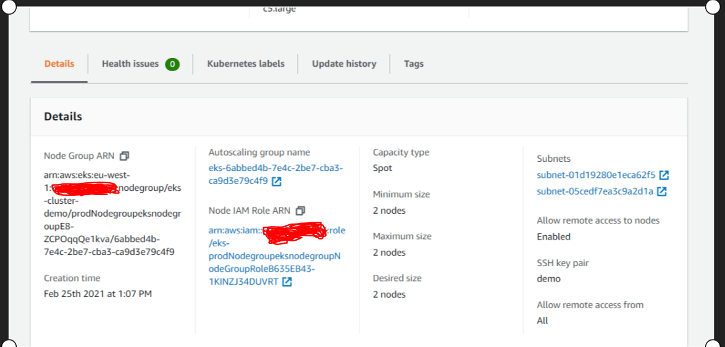Open the Node IAM Role ARN link
Screen dimensions: 725x347
click(x=277, y=256)
